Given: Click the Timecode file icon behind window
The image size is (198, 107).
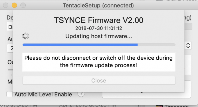Looking at the screenshot, I should point(159,105).
